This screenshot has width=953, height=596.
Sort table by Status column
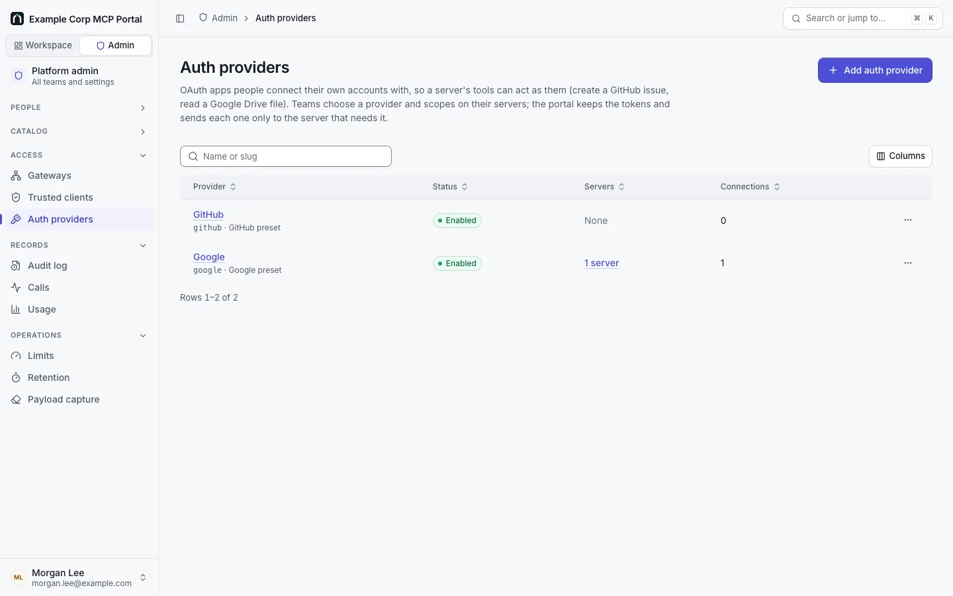tap(450, 187)
